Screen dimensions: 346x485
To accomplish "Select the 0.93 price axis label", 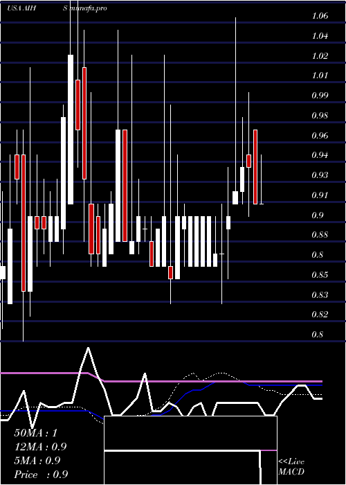I will [x=320, y=175].
